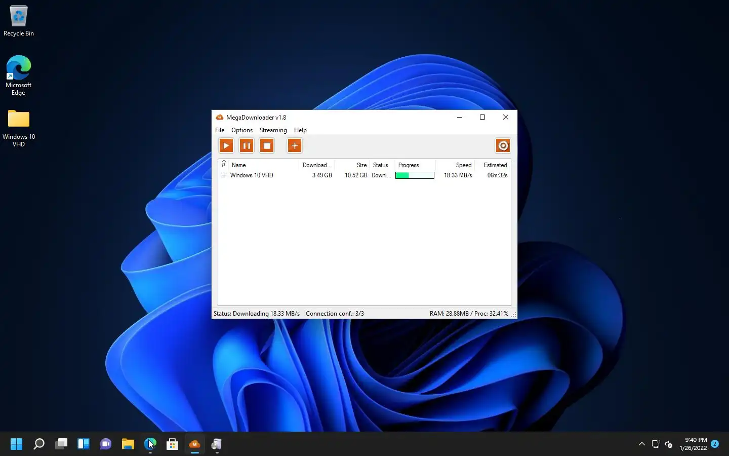Pause downloads with the orange Pause button

(x=247, y=146)
